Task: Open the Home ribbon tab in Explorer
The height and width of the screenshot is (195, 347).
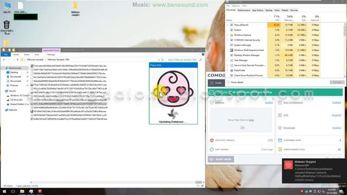Action: coord(16,54)
